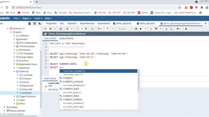209x117 pixels.
Task: Expand the Functions node
Action: [14, 61]
